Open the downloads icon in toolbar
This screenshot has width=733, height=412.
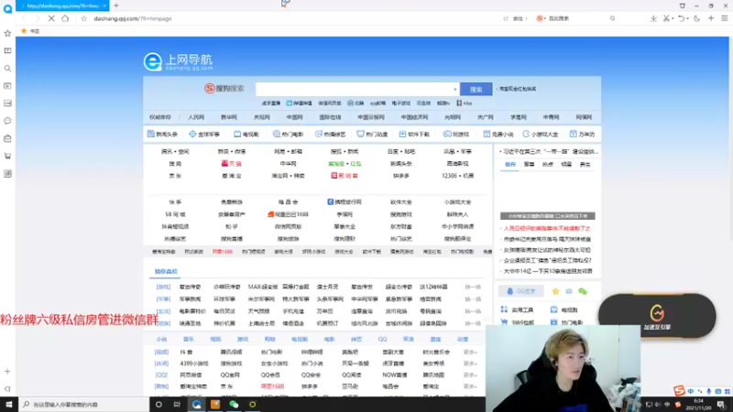coord(653,18)
